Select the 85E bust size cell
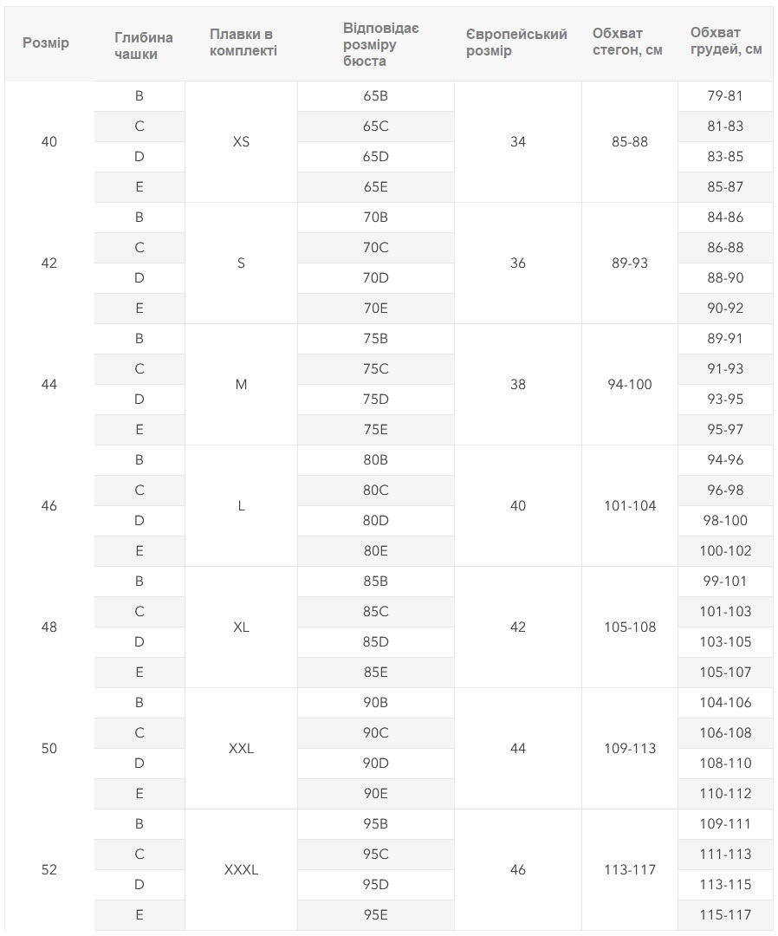 point(376,673)
